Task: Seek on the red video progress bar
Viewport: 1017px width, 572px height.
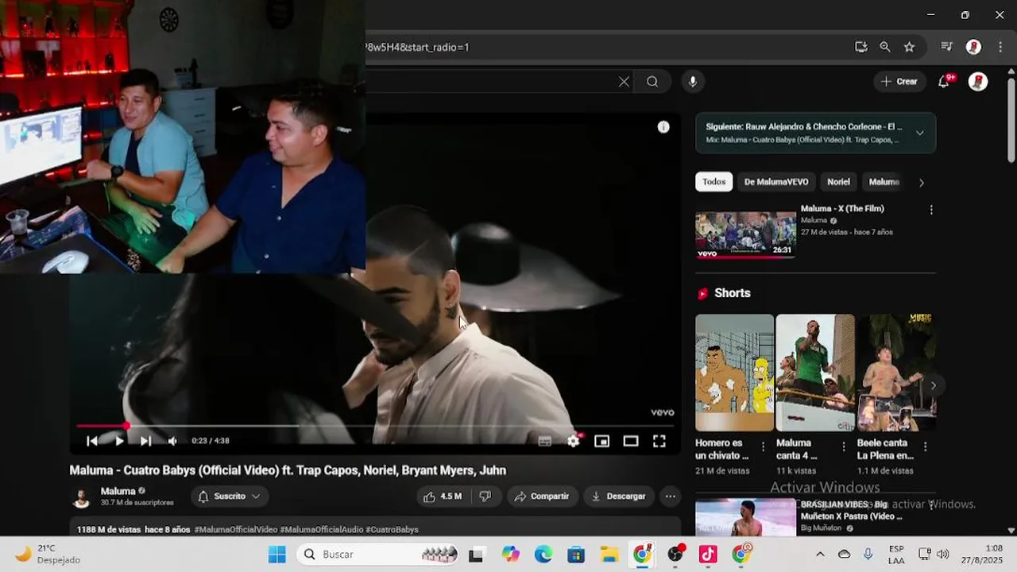Action: tap(373, 426)
